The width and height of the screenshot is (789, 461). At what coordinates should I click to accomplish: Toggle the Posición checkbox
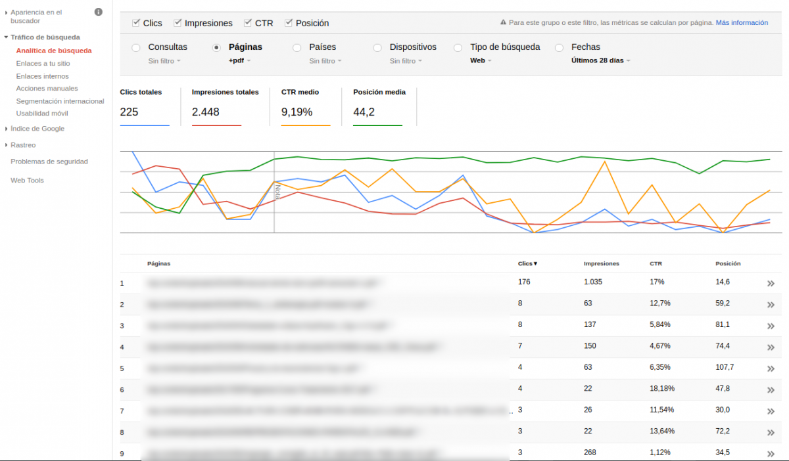click(x=289, y=23)
